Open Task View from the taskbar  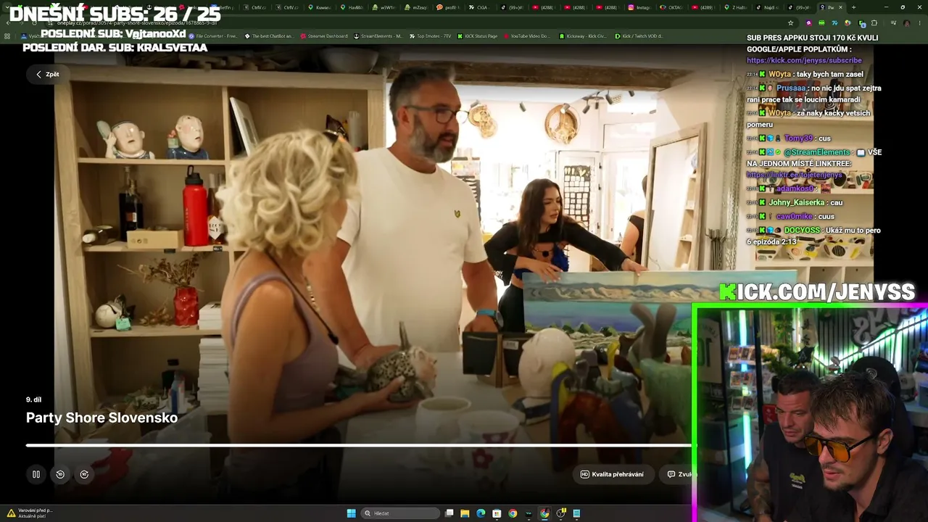(x=449, y=513)
